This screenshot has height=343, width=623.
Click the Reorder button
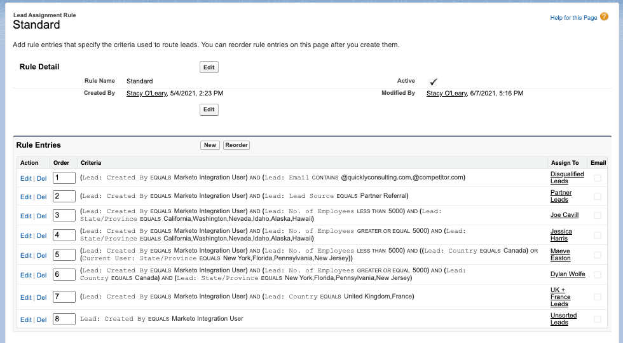coord(236,145)
